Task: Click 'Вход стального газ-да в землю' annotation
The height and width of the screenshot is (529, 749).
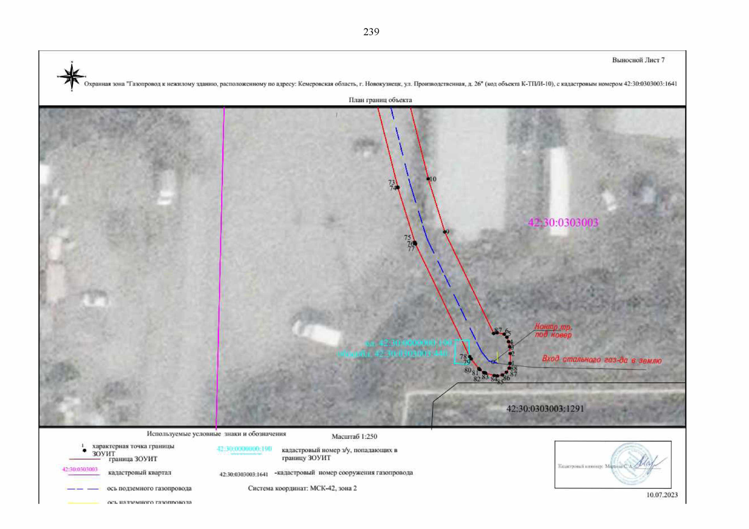Action: 602,360
